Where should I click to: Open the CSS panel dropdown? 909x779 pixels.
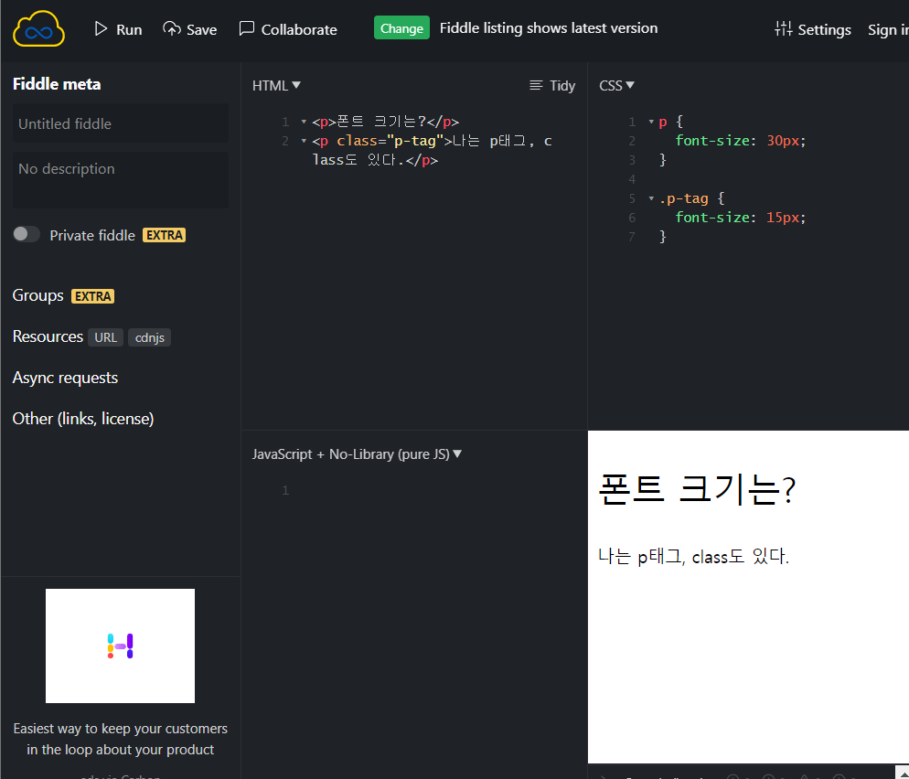coord(616,85)
